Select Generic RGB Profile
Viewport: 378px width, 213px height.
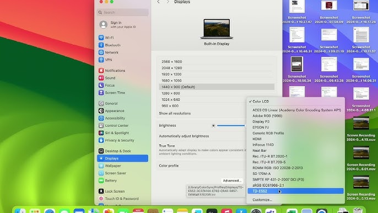click(x=295, y=134)
